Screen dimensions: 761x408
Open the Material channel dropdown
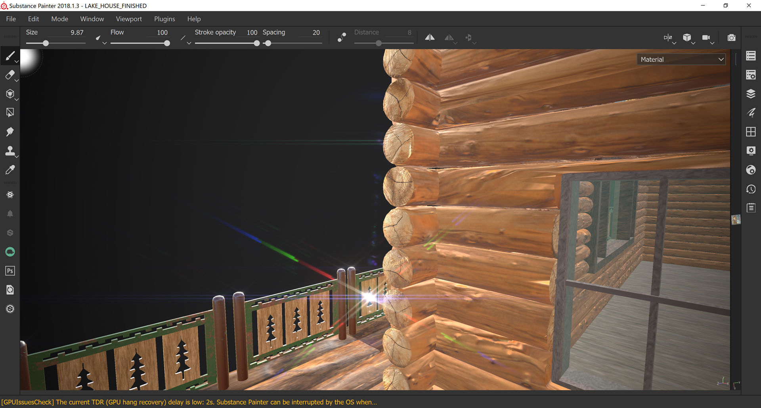click(x=681, y=59)
